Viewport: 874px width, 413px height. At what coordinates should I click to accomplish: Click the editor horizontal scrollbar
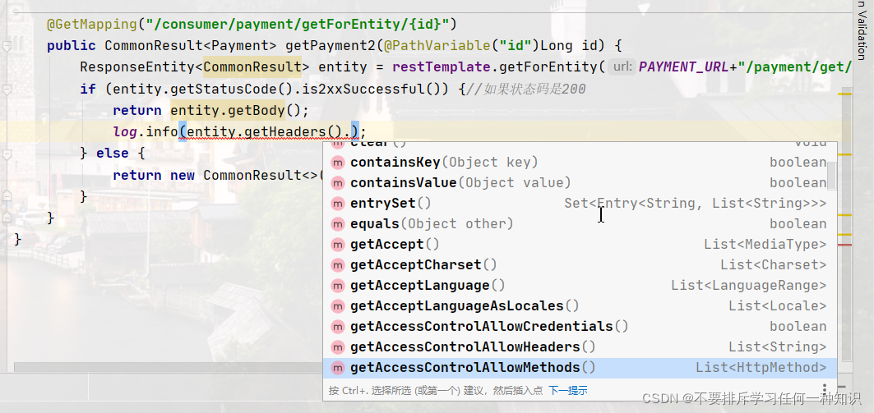tap(167, 367)
